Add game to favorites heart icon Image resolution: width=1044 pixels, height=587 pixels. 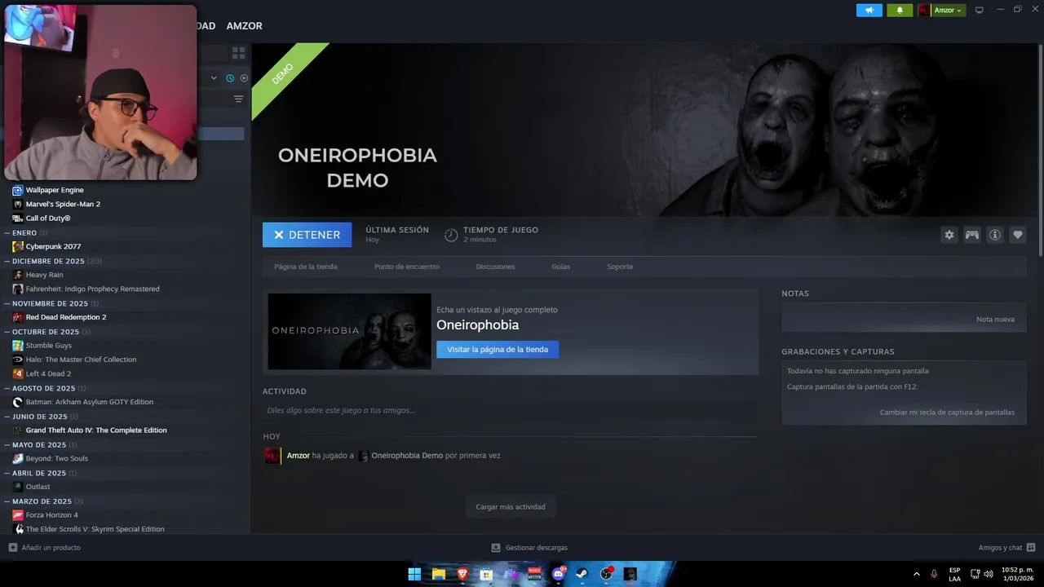point(1018,235)
